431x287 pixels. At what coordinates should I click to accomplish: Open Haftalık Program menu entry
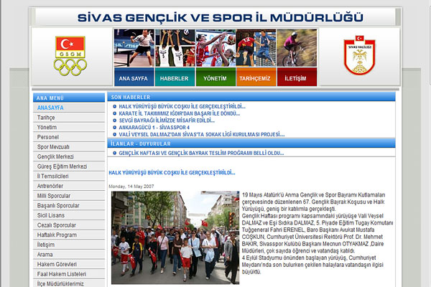coord(69,235)
